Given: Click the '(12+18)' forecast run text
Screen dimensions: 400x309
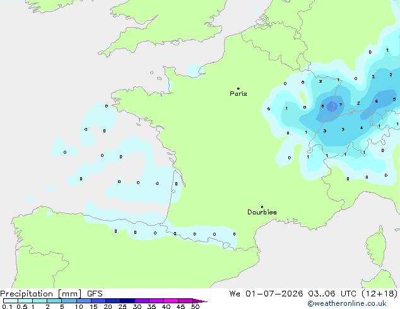Looking at the screenshot, I should [x=380, y=294].
